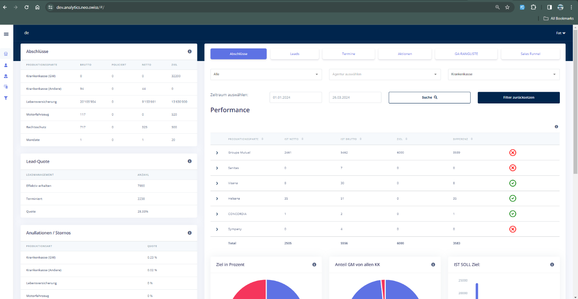
Task: Click the start date field 01.01.2024
Action: click(295, 97)
